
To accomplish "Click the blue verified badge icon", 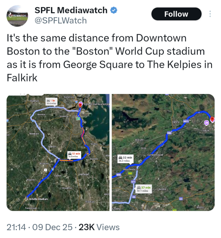I will [114, 10].
